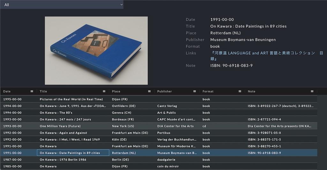Screen dimensions: 327x170
Task: Select On Kawara : The 80's row
Action: tap(56, 113)
